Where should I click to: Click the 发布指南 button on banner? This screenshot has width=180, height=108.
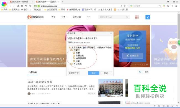[x=133, y=56]
